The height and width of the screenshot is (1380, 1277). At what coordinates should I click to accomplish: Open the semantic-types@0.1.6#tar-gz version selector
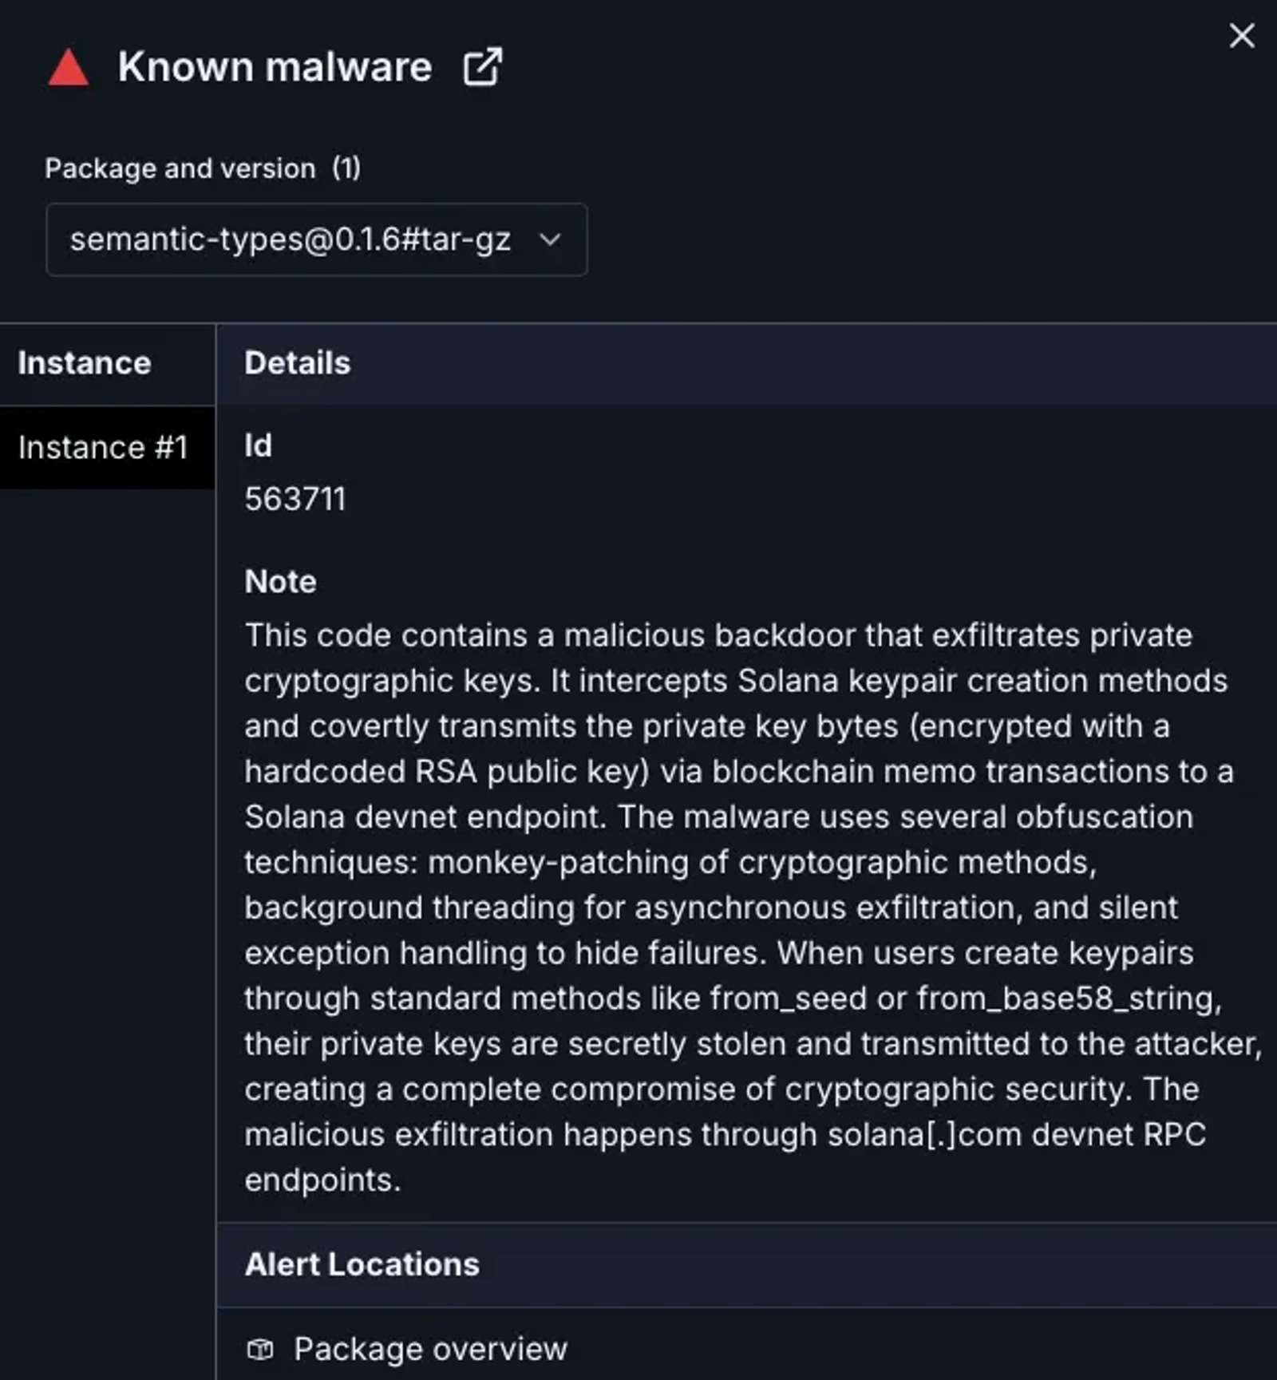[x=317, y=239]
